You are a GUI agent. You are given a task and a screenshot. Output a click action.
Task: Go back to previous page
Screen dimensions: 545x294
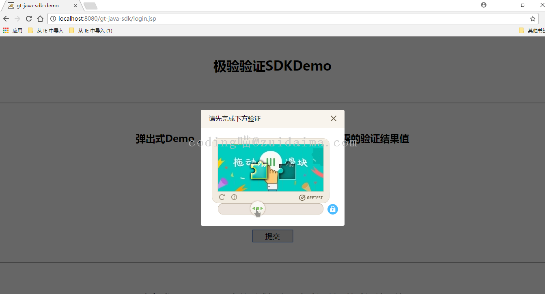(6, 19)
